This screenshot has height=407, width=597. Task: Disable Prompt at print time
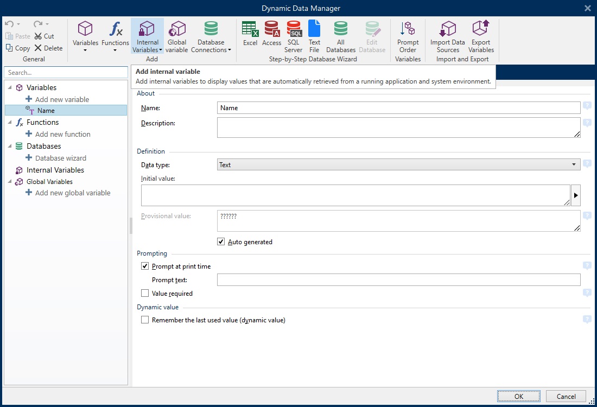[145, 266]
